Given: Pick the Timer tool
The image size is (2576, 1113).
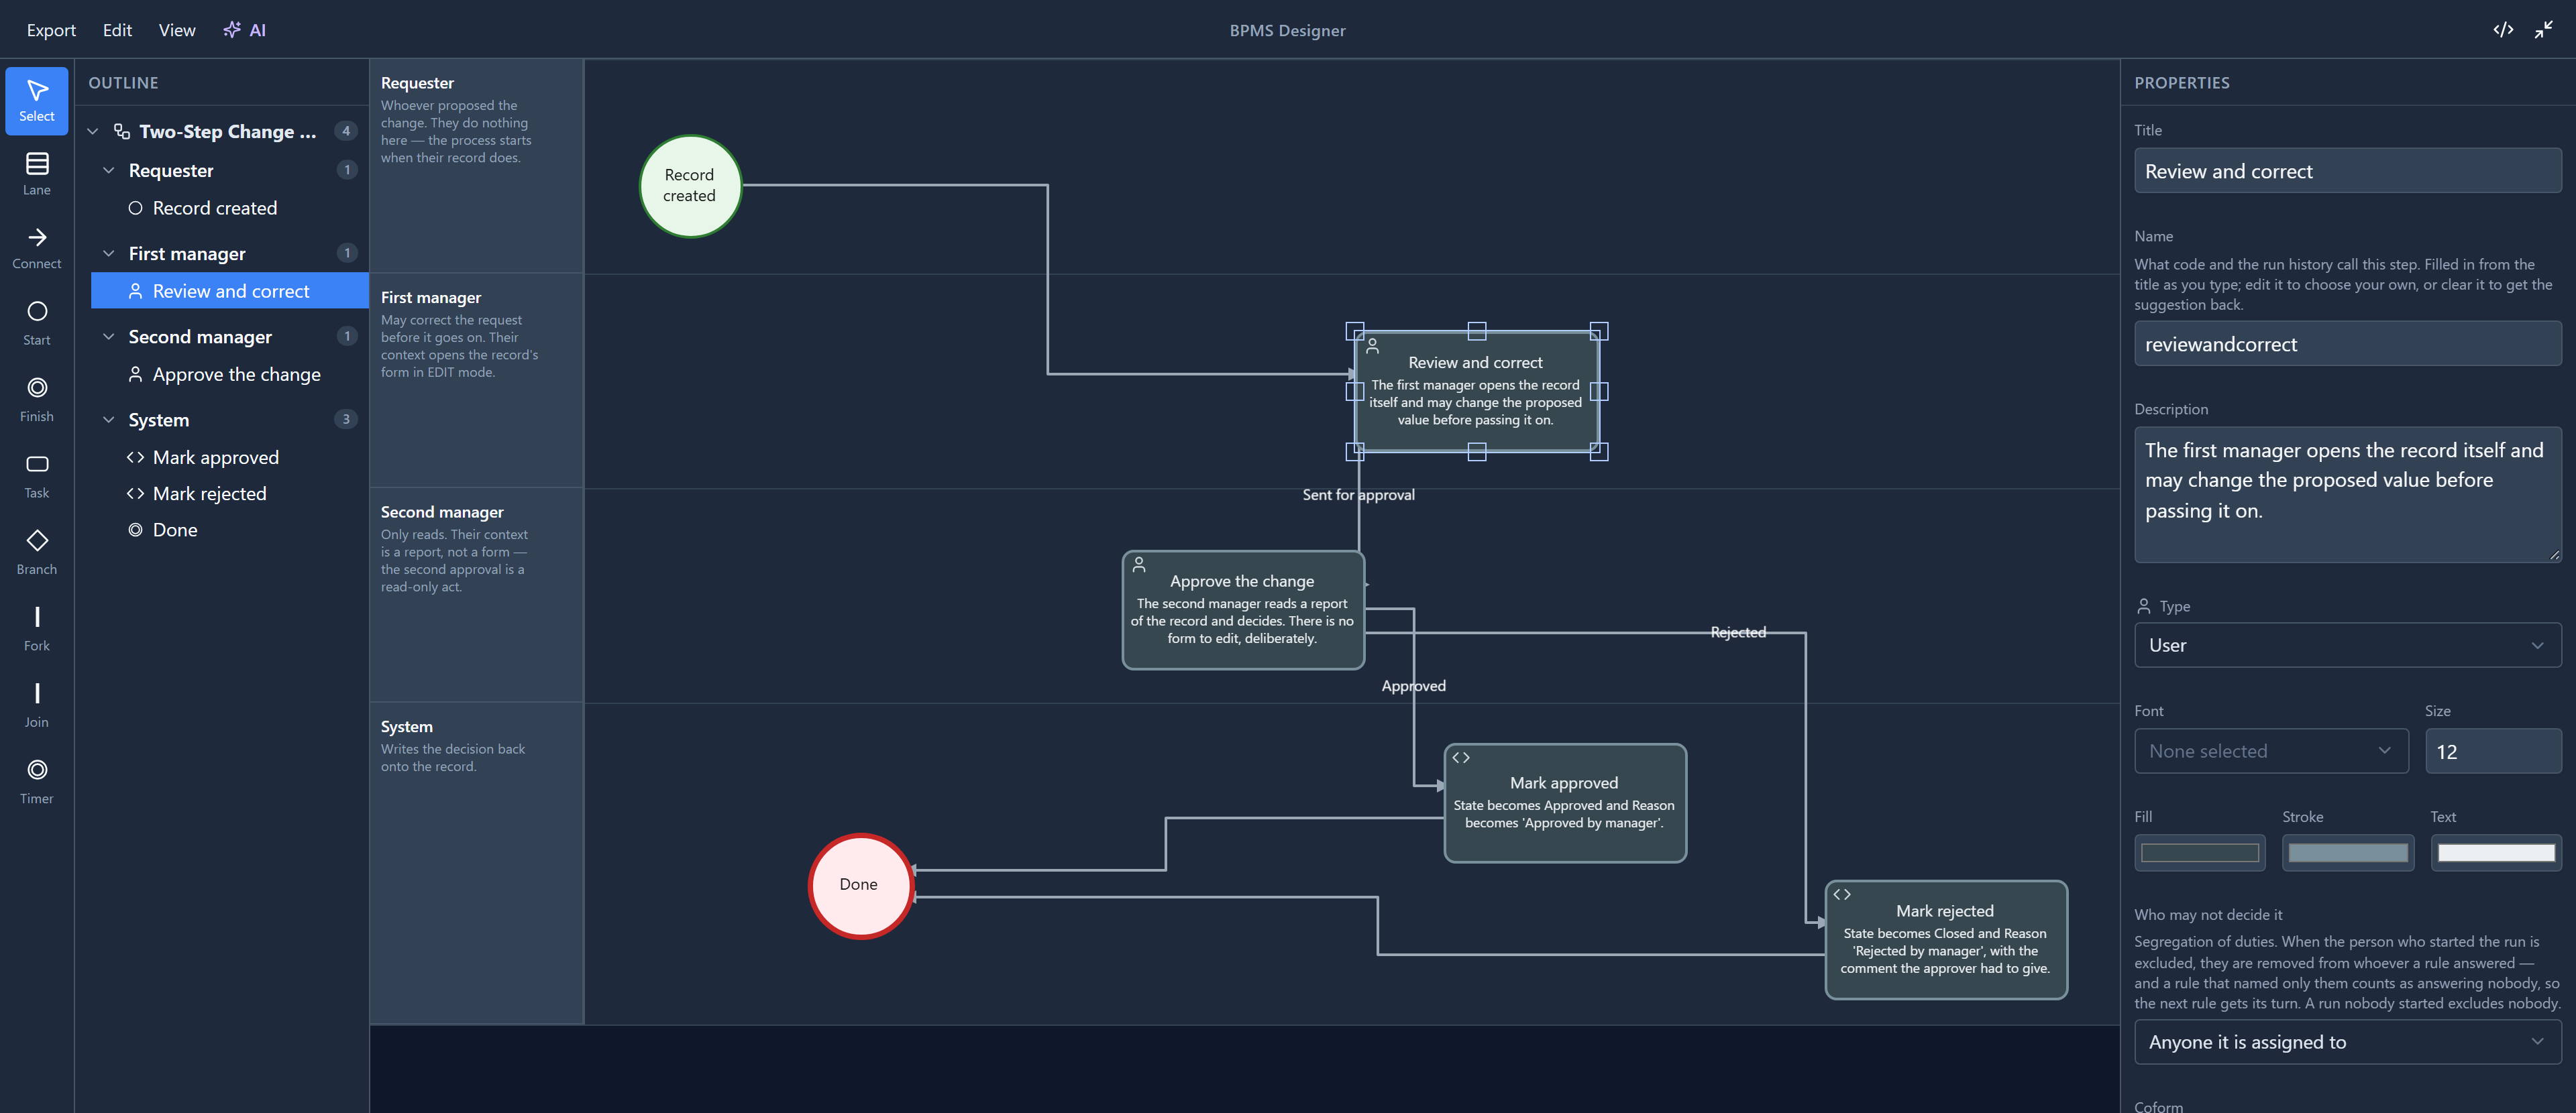Looking at the screenshot, I should [x=37, y=782].
